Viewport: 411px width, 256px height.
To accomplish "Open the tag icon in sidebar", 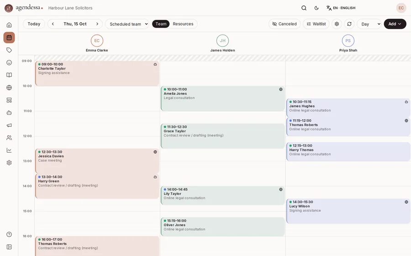I will pyautogui.click(x=9, y=50).
